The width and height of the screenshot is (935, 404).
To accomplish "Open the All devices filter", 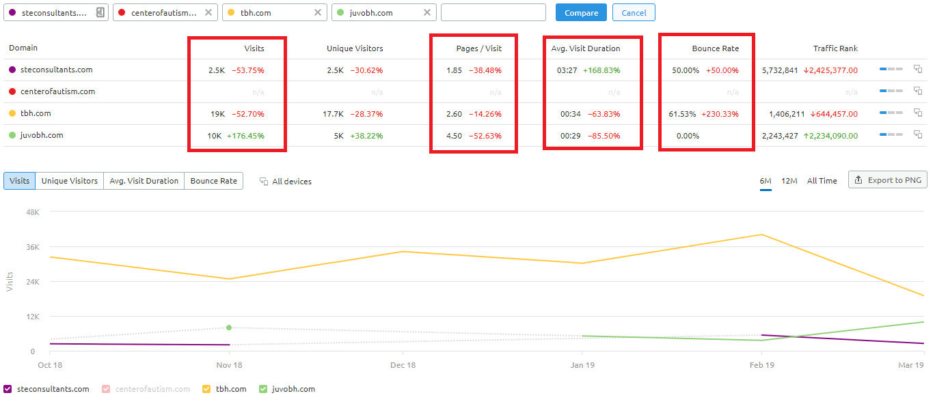I will point(286,182).
